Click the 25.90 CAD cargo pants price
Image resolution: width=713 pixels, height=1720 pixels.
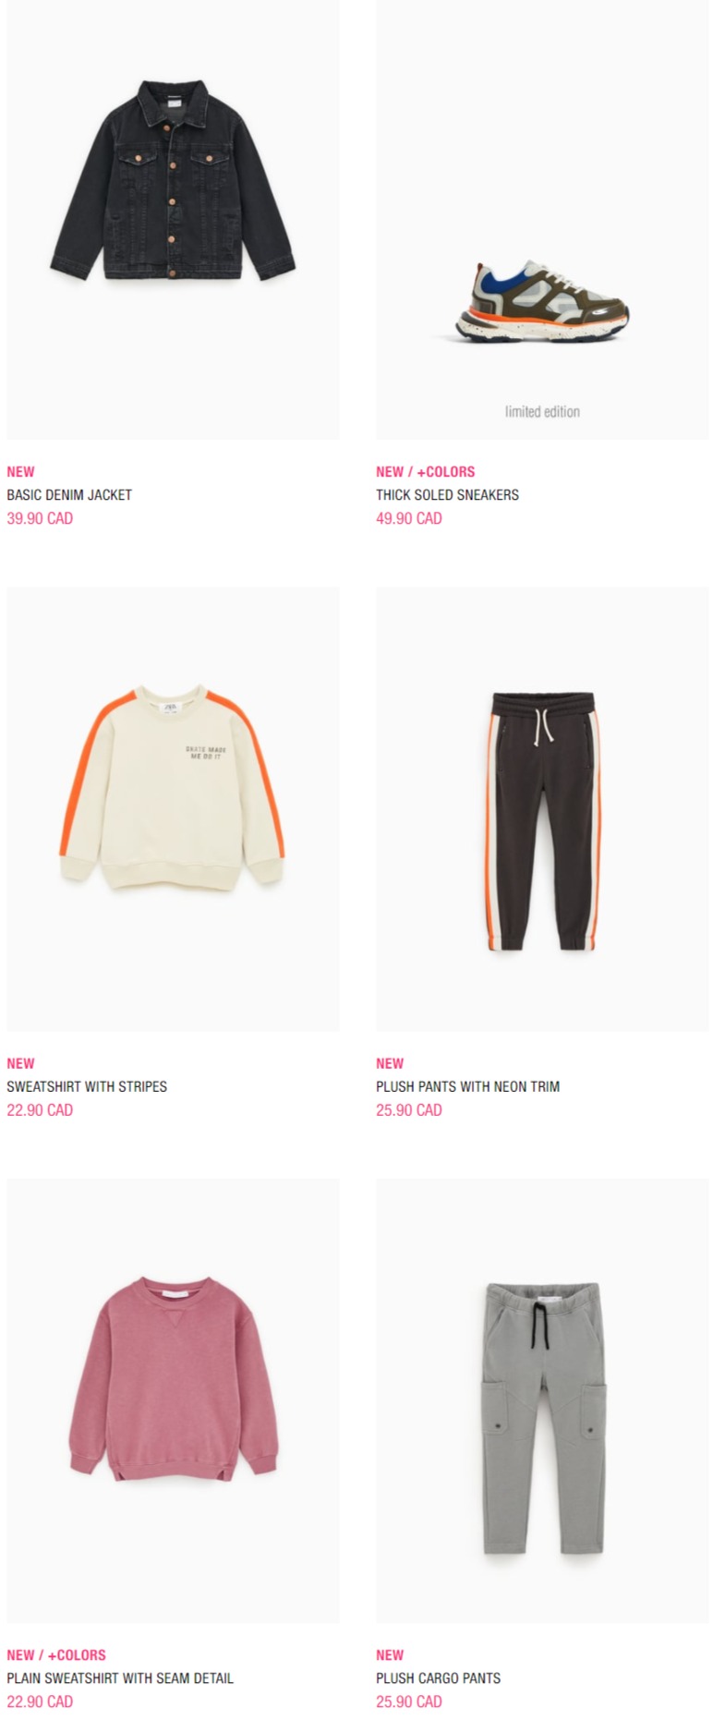[409, 1701]
